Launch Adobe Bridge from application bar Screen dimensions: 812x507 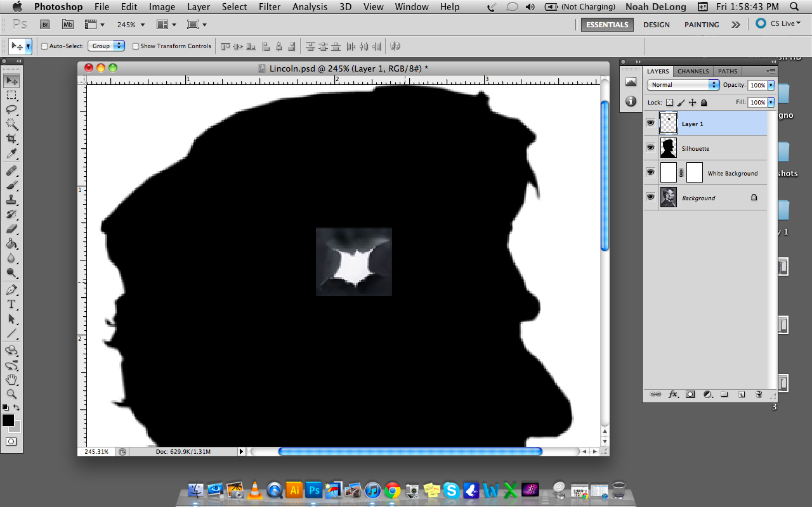45,24
